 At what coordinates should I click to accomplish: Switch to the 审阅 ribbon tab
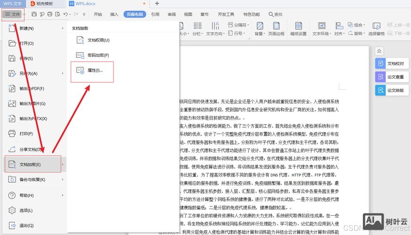[x=171, y=14]
